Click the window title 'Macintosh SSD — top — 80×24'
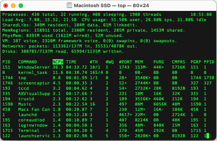Screen dimensions: 217x141 (111, 6)
